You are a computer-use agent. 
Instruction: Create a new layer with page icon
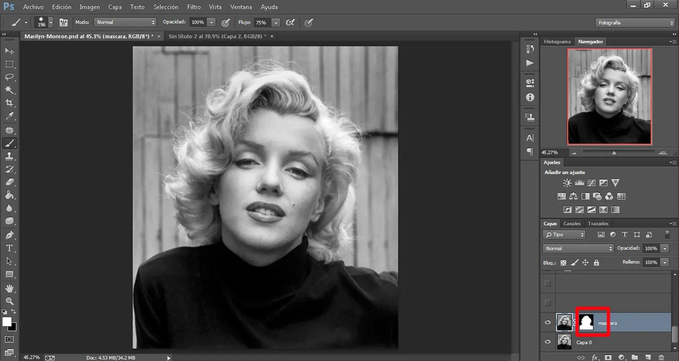click(x=648, y=357)
